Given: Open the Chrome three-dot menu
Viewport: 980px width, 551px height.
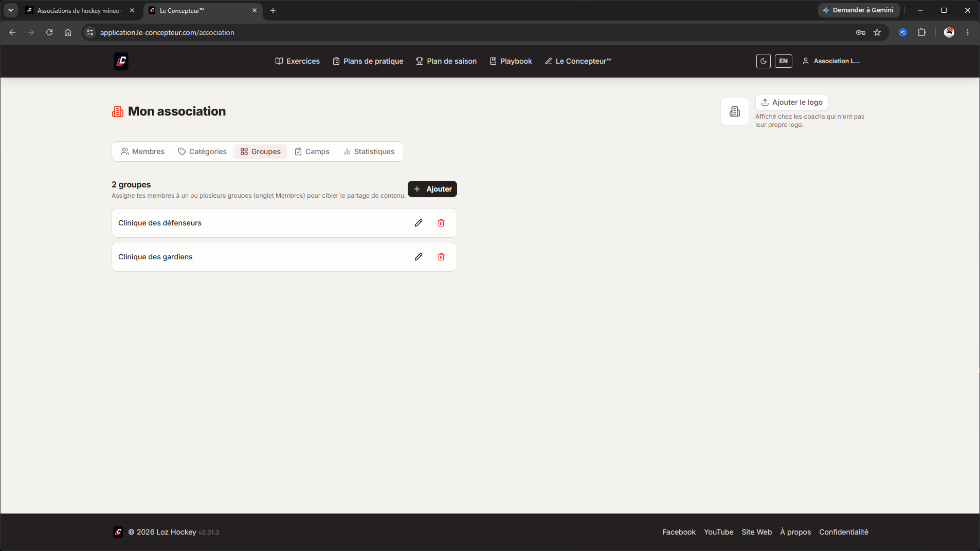Looking at the screenshot, I should (x=968, y=32).
